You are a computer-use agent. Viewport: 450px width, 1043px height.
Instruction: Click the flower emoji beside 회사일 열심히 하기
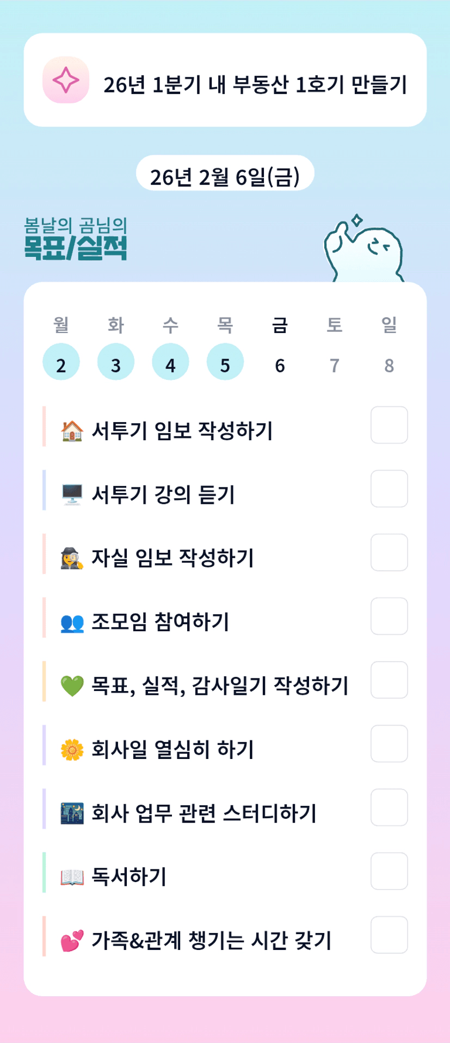tap(72, 750)
